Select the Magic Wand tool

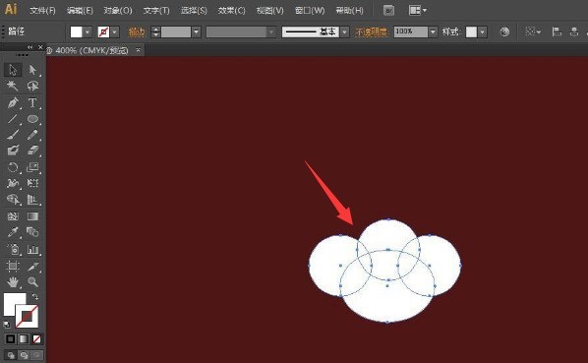pos(13,87)
